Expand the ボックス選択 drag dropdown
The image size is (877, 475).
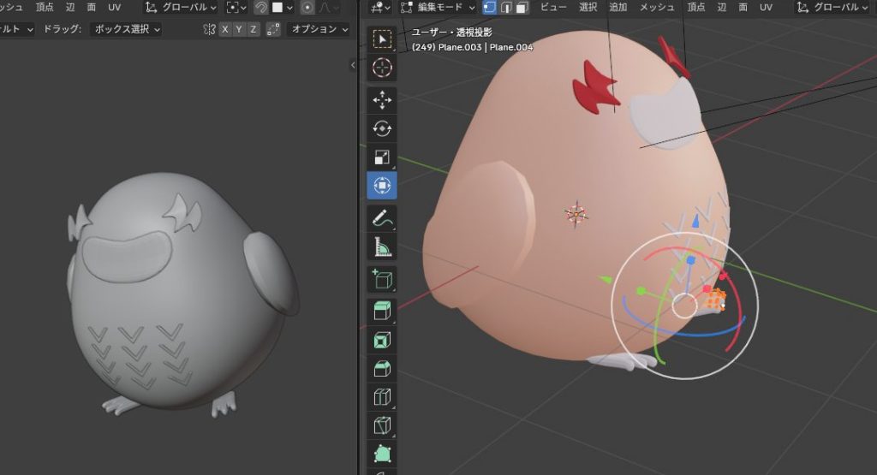click(x=126, y=29)
